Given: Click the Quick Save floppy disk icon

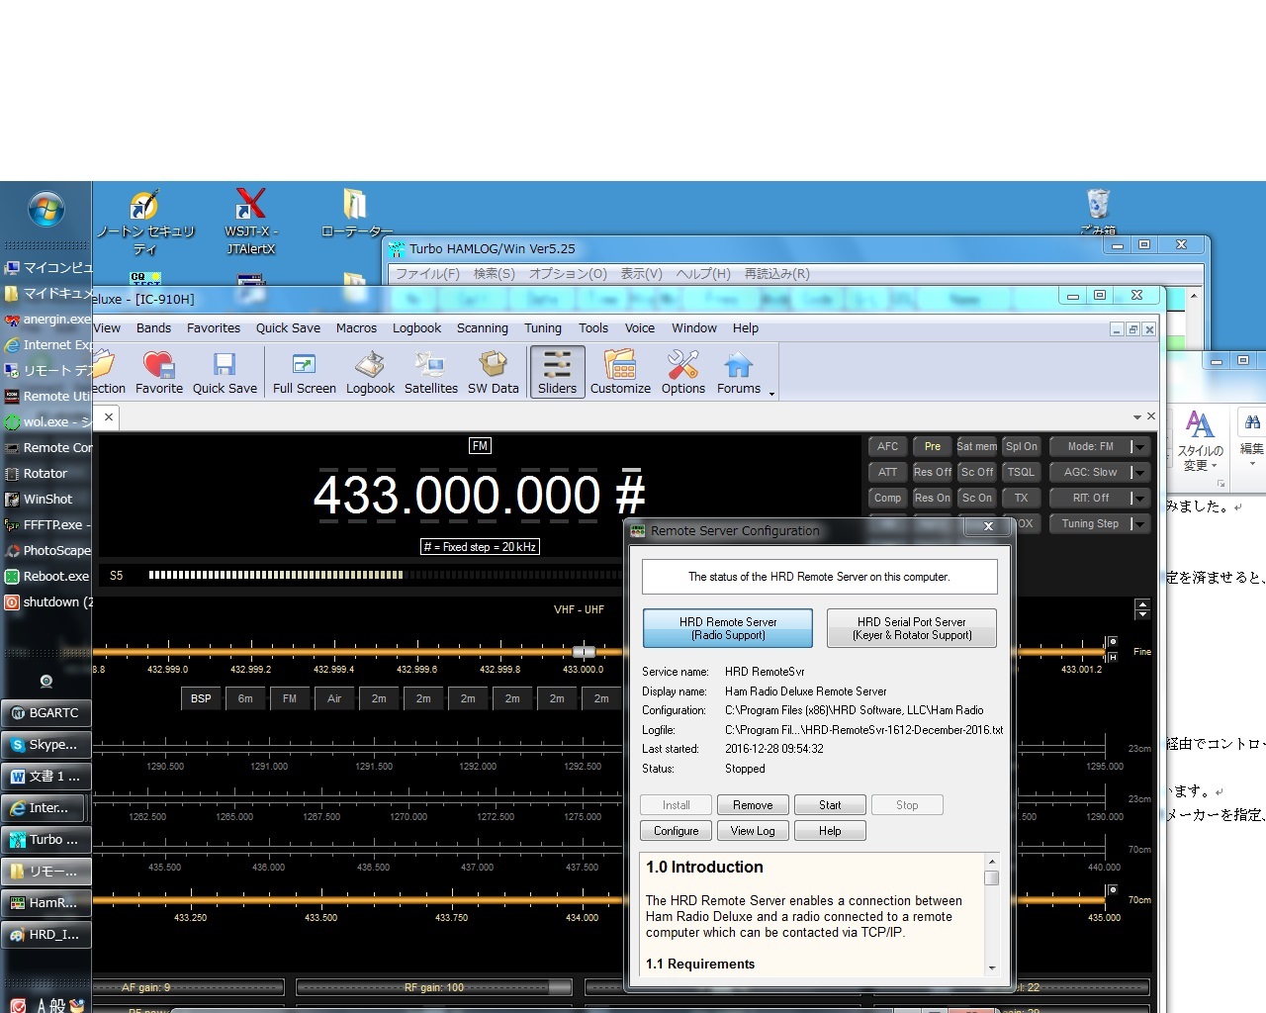Looking at the screenshot, I should (x=225, y=373).
